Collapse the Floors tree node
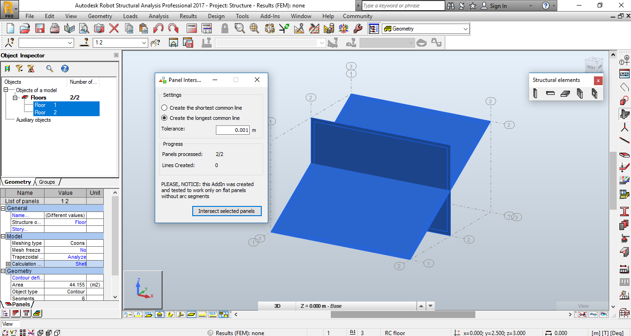 point(16,97)
